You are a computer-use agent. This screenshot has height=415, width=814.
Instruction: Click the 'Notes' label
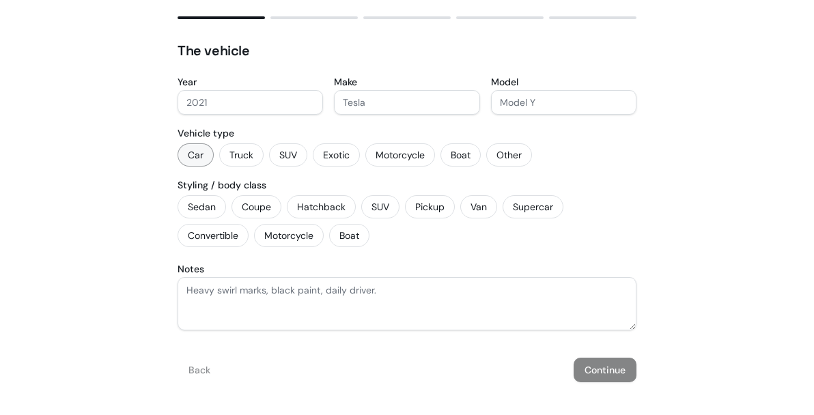(x=191, y=269)
